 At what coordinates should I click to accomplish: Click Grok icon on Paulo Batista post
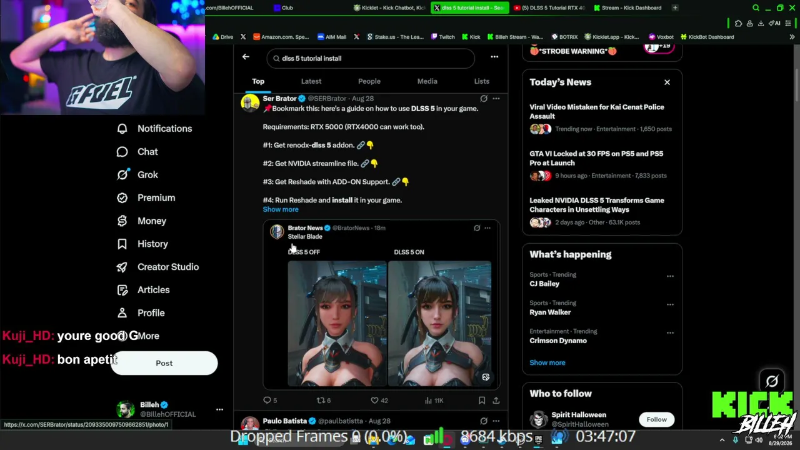484,421
